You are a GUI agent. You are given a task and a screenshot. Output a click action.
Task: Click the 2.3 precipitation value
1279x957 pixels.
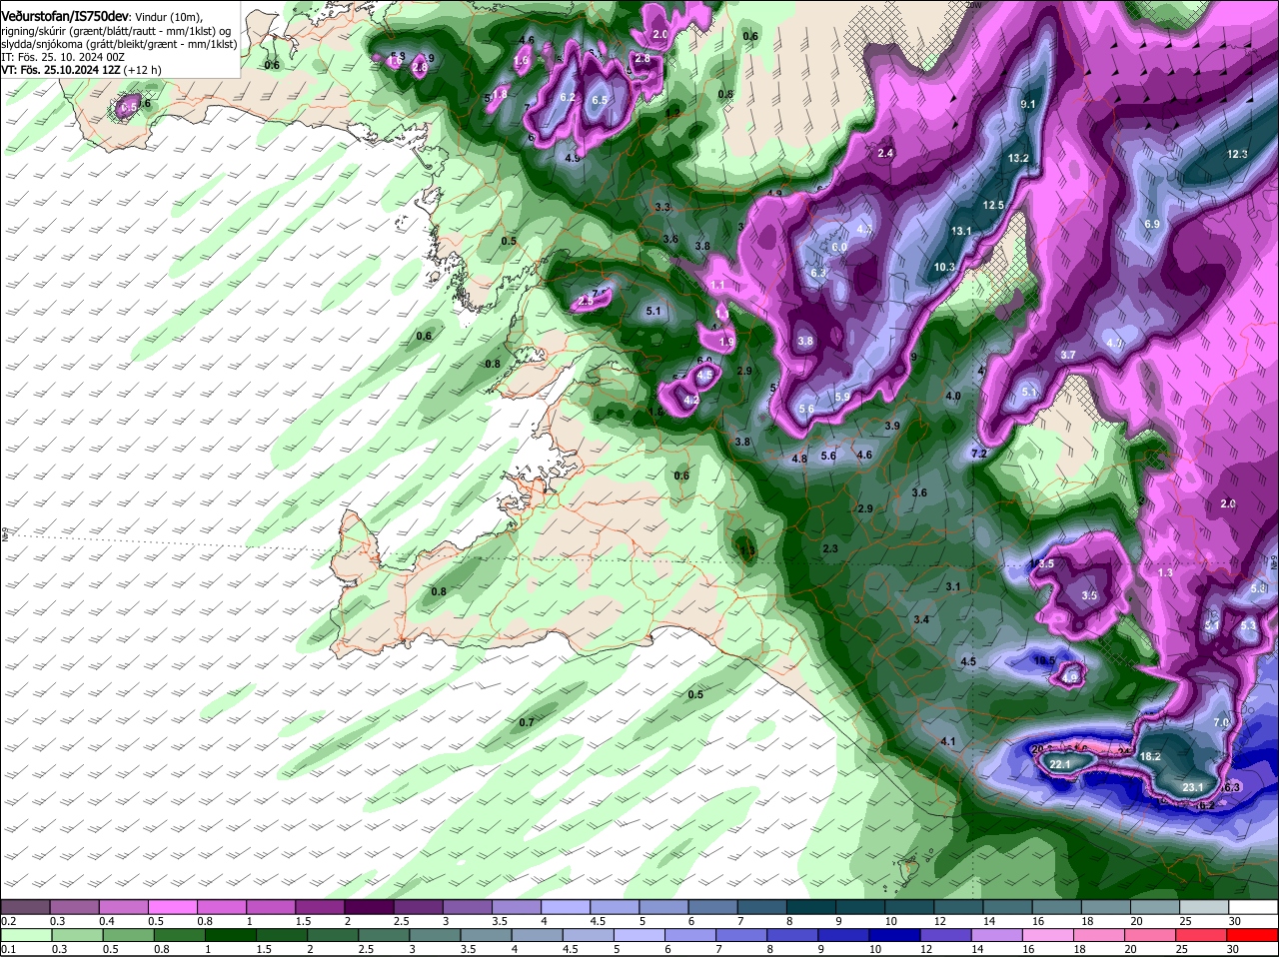[x=830, y=549]
